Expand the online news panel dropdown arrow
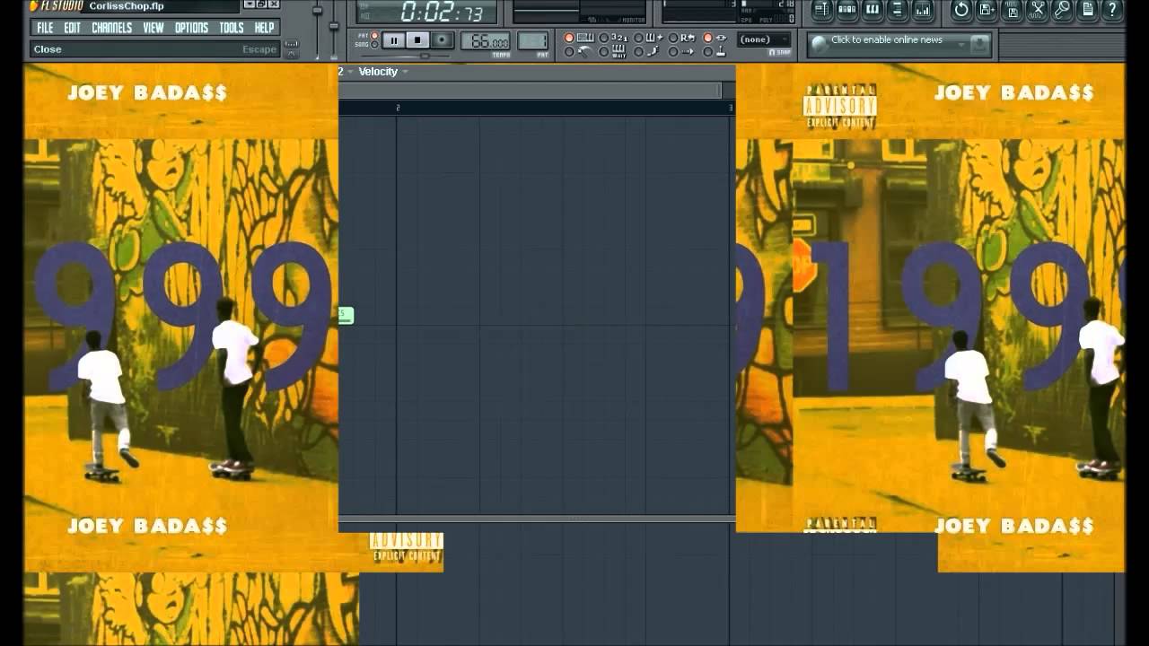Screen dimensions: 1149x646 coord(961,45)
